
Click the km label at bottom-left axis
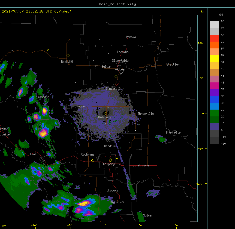(x=4, y=226)
